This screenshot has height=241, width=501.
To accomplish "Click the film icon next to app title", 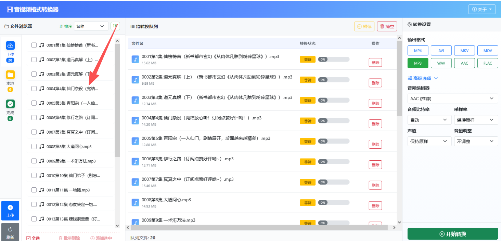I will point(10,10).
